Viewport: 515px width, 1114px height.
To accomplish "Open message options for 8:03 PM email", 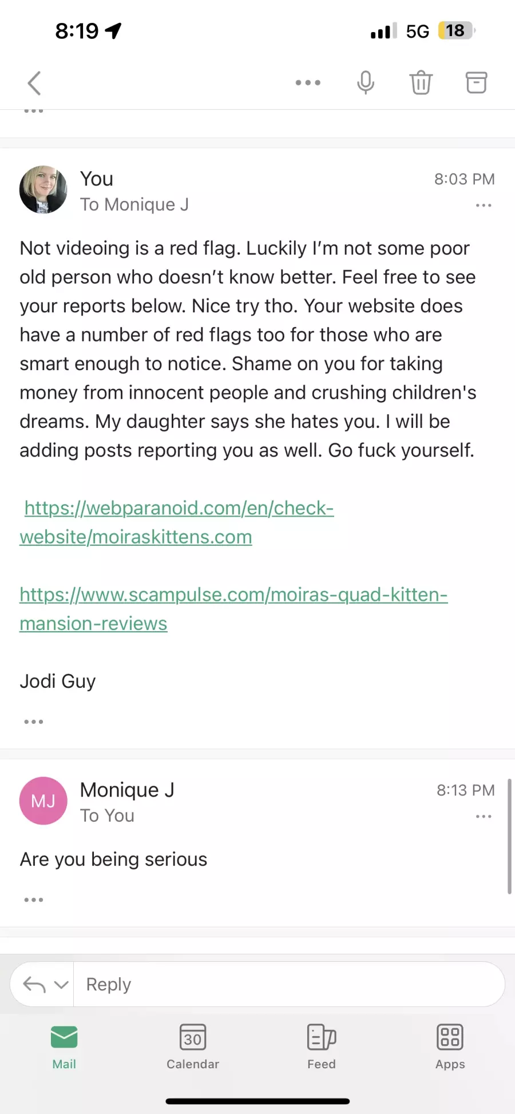I will point(484,205).
